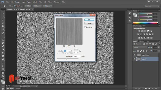
Task: Zoom in the Motion Blur preview
Action: coord(74,46)
